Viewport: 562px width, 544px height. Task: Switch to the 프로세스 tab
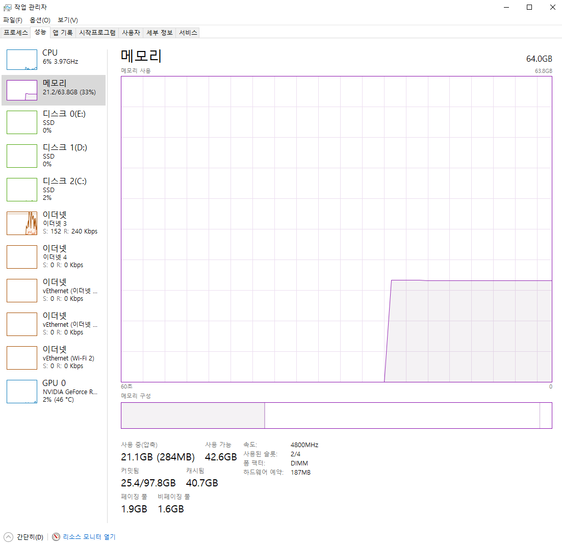[x=16, y=33]
